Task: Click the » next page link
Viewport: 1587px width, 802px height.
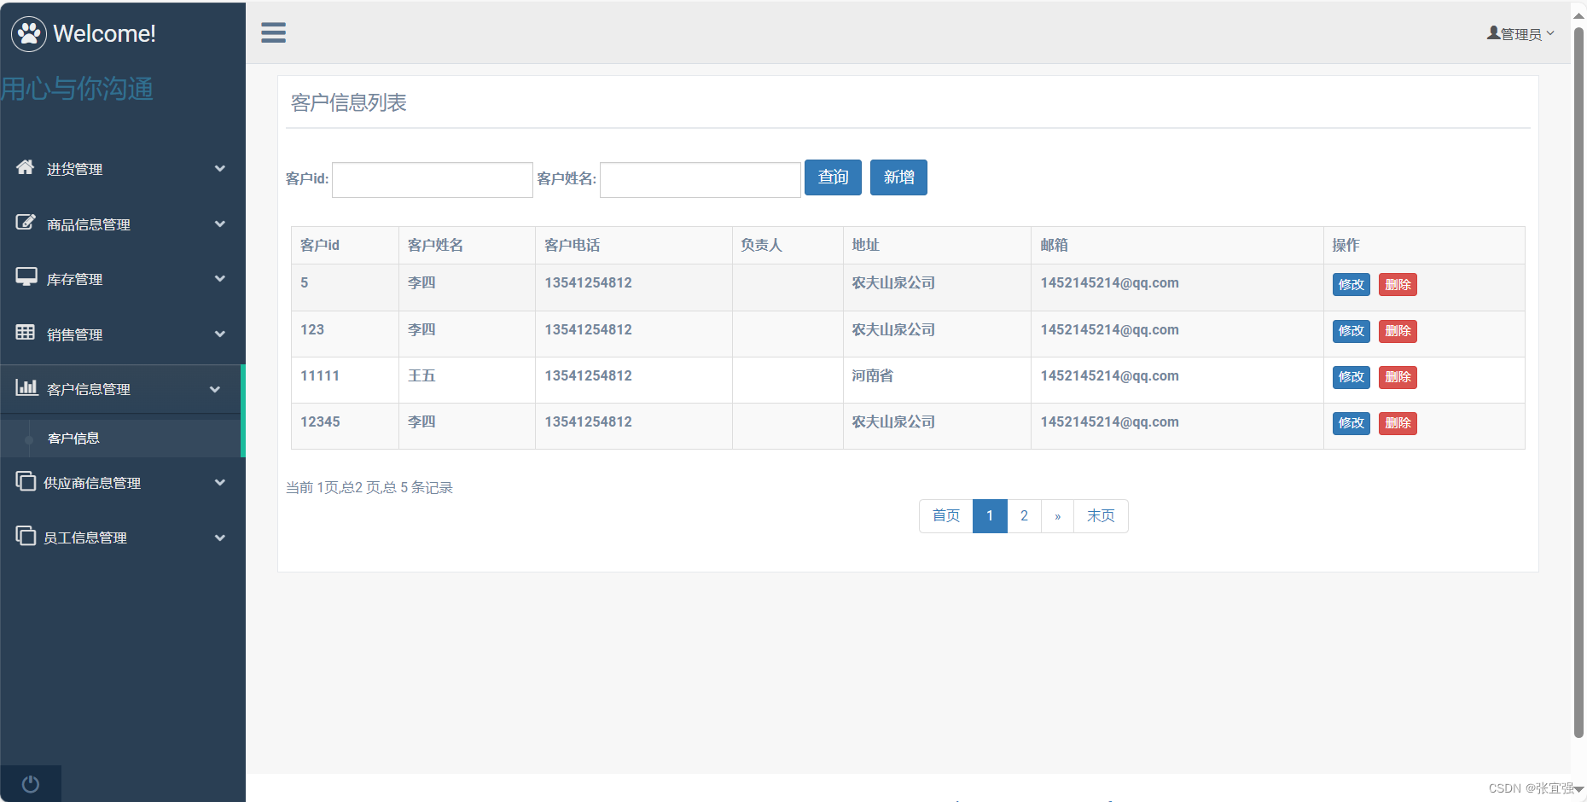Action: [x=1057, y=516]
